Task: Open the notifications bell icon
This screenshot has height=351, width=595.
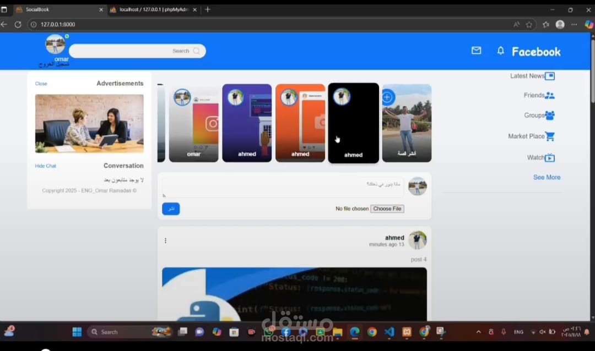Action: click(500, 51)
